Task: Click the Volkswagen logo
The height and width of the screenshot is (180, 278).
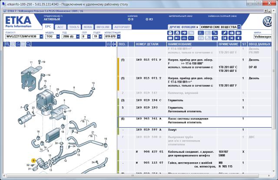Action: tap(268, 22)
